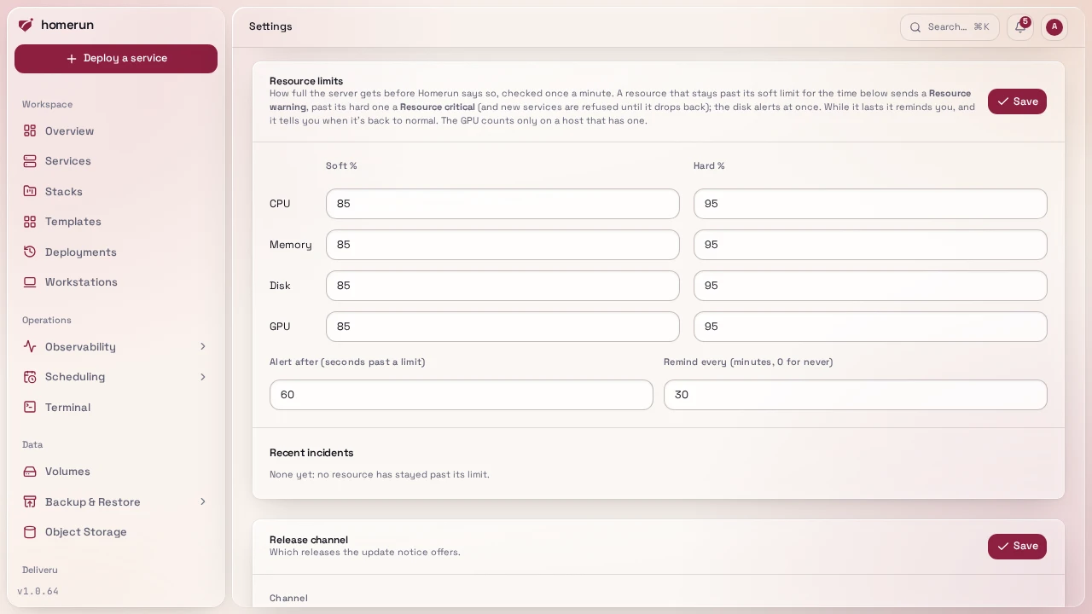Edit the CPU soft % field
1092x614 pixels.
[502, 204]
